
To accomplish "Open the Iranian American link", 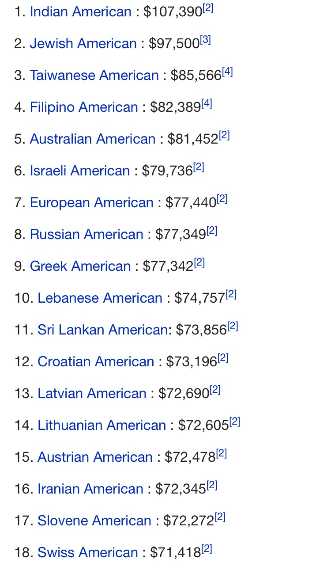I will (90, 489).
